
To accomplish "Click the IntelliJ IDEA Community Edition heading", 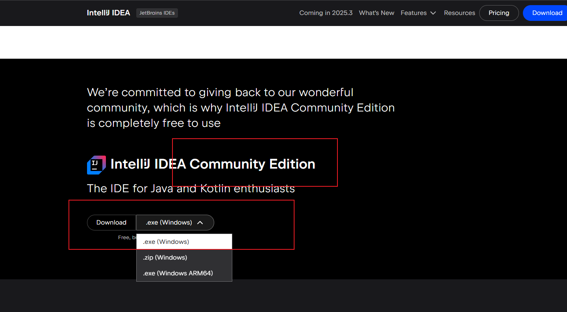I will [213, 164].
